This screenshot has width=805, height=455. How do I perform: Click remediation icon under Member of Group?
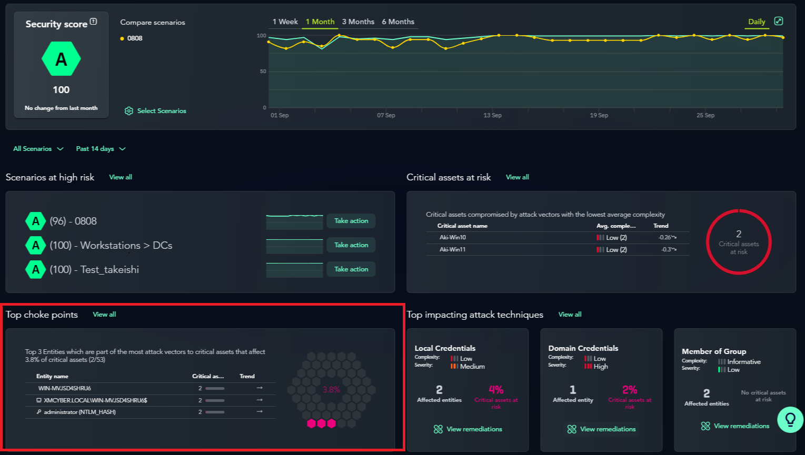point(705,426)
